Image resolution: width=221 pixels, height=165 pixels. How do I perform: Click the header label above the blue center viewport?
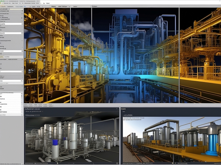click(95, 6)
